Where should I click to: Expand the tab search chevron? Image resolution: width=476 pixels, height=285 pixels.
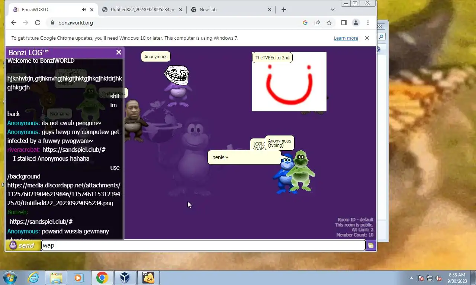click(333, 10)
